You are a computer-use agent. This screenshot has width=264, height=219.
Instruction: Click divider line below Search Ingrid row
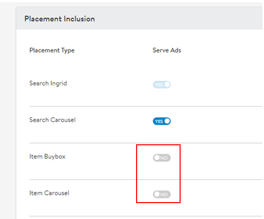(x=146, y=106)
